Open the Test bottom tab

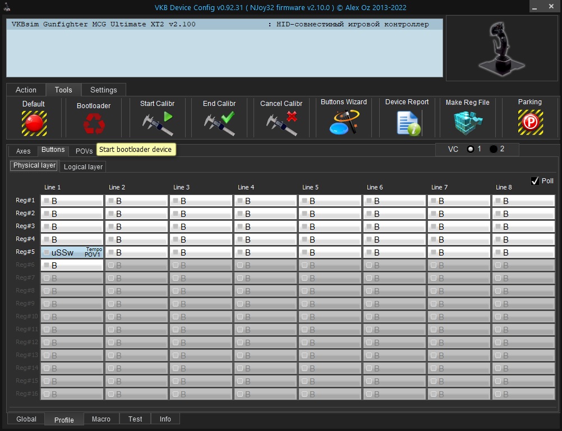click(x=135, y=419)
